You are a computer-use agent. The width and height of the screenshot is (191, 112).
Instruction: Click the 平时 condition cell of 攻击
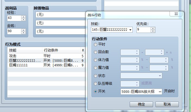47,56
